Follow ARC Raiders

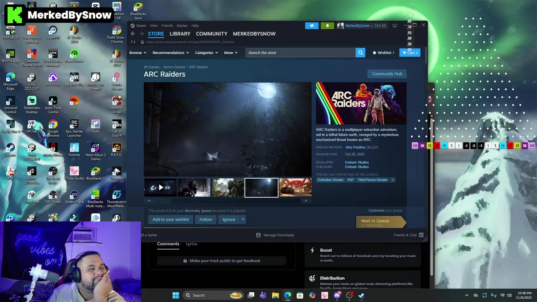206,219
